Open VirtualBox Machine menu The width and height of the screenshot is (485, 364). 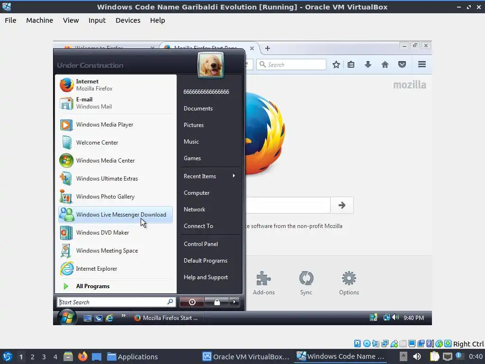point(40,20)
